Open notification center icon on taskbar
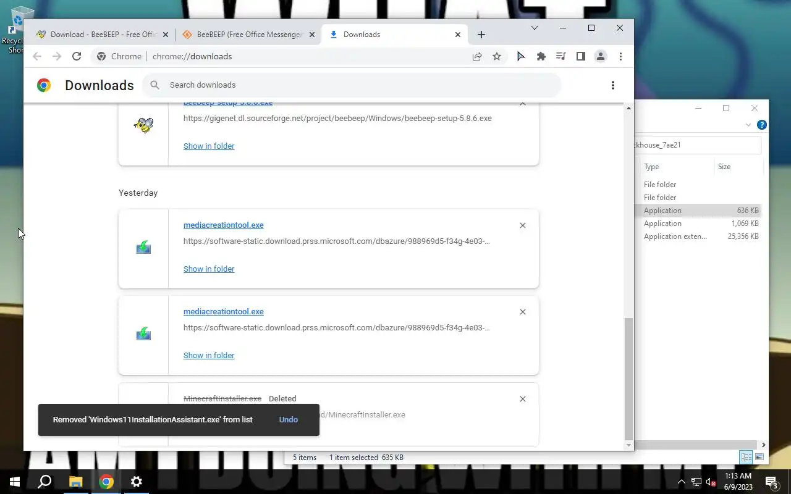Screen dimensions: 791x494 (771, 482)
